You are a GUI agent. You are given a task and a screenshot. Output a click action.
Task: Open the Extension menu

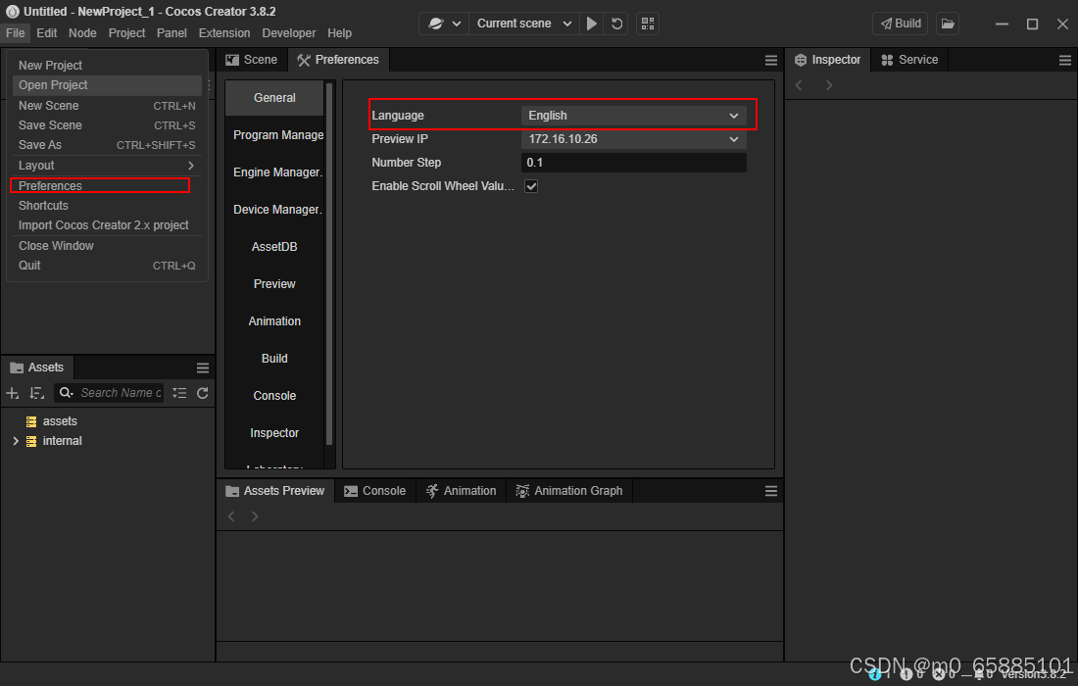point(224,33)
